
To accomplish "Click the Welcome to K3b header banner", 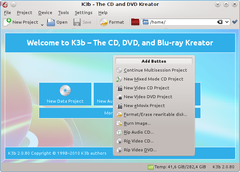I will pyautogui.click(x=120, y=43).
